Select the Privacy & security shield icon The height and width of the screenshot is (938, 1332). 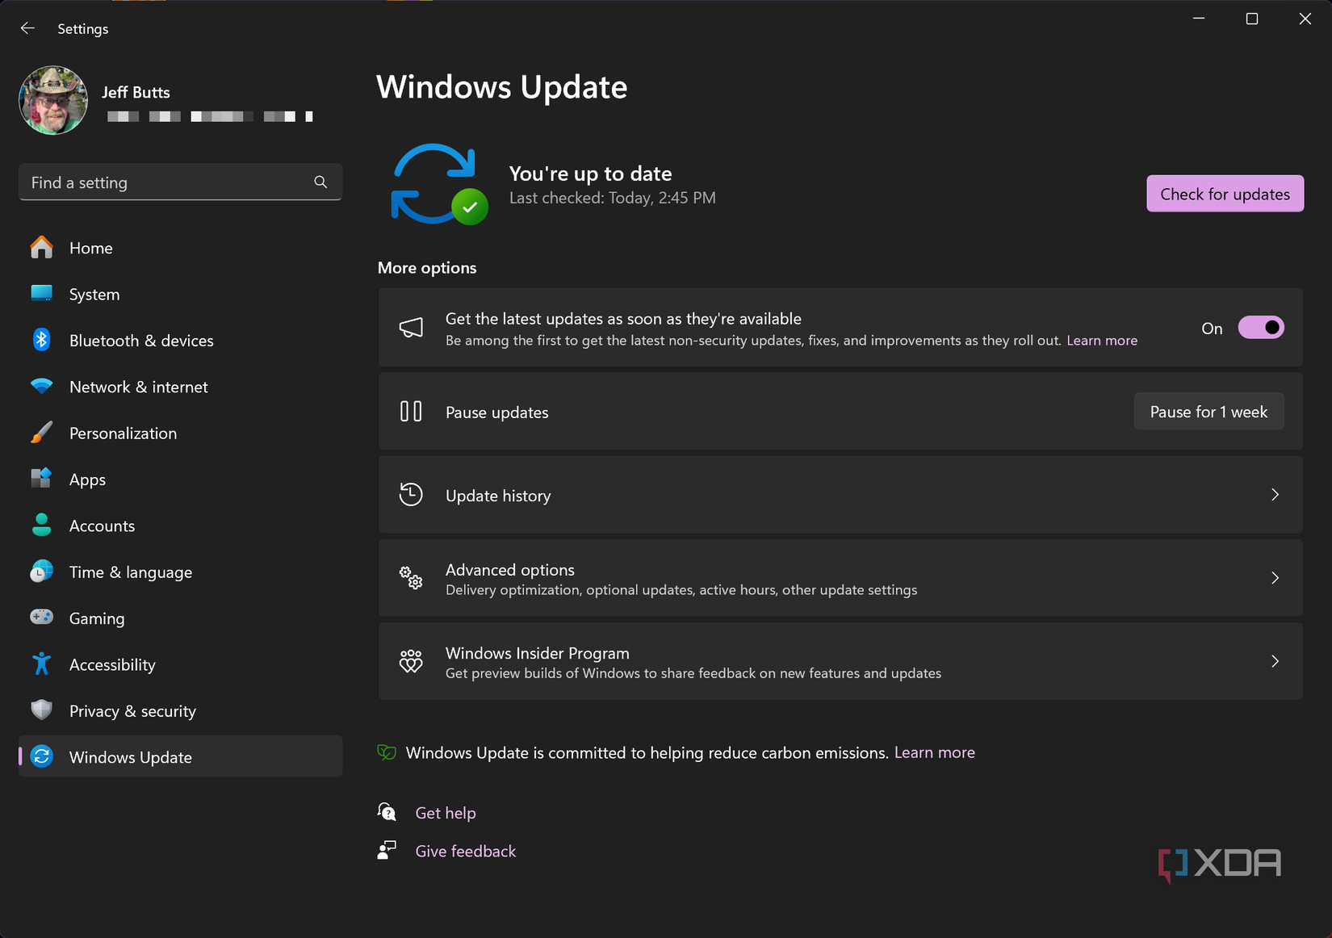[41, 710]
